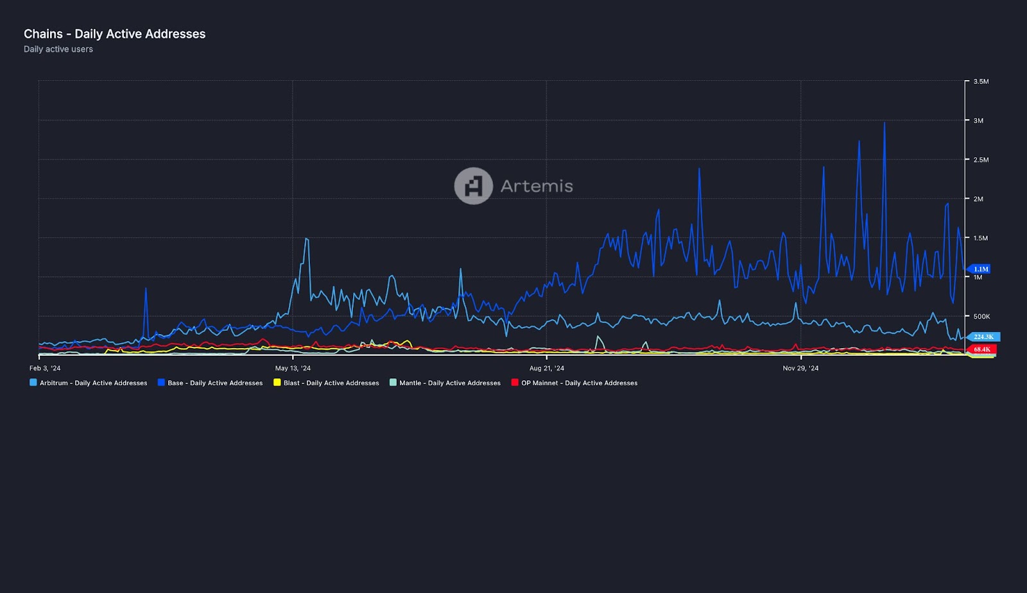This screenshot has height=593, width=1027.
Task: Toggle the Arbitrum Daily Active Addresses series
Action: coord(89,383)
